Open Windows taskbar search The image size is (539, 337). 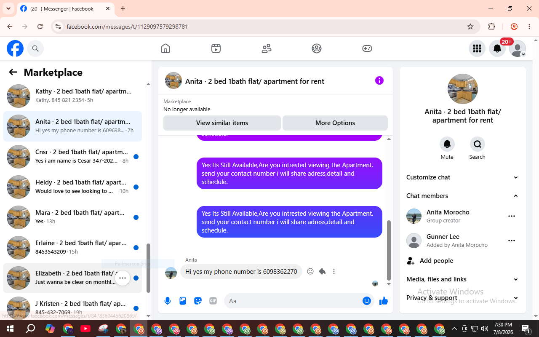(30, 329)
